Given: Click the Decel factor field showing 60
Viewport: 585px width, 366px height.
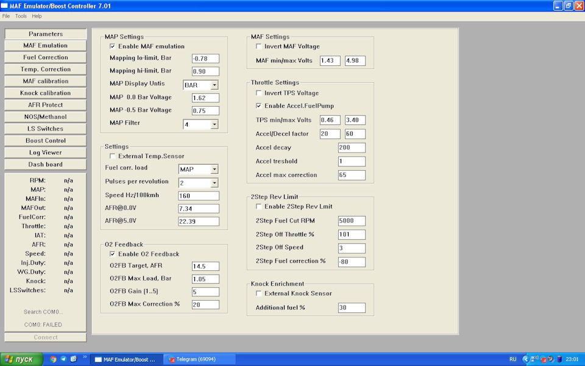Looking at the screenshot, I should tap(355, 134).
